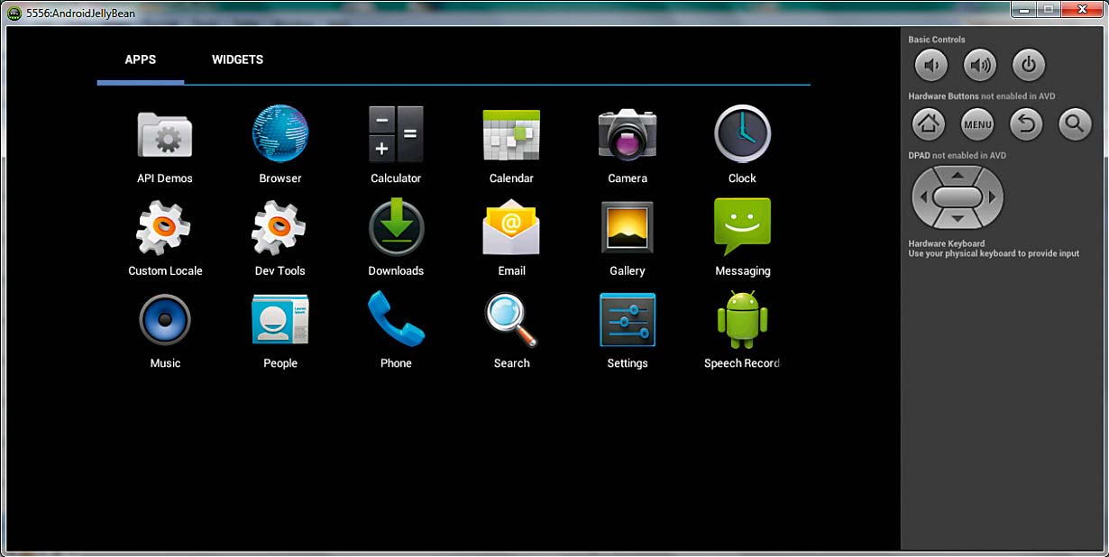Open the People contacts app
The width and height of the screenshot is (1109, 557).
pos(280,332)
